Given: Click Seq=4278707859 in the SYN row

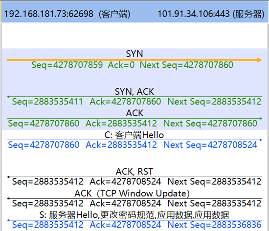Looking at the screenshot, I should 67,65.
